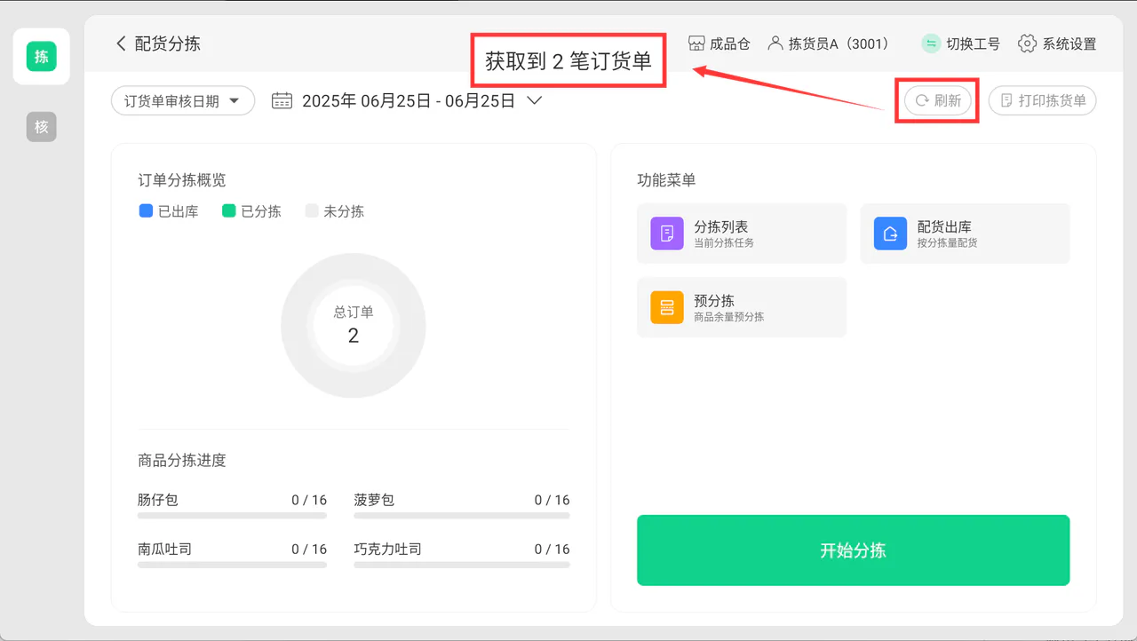Image resolution: width=1137 pixels, height=641 pixels.
Task: Click the 肠仔包 progress bar
Action: click(232, 515)
